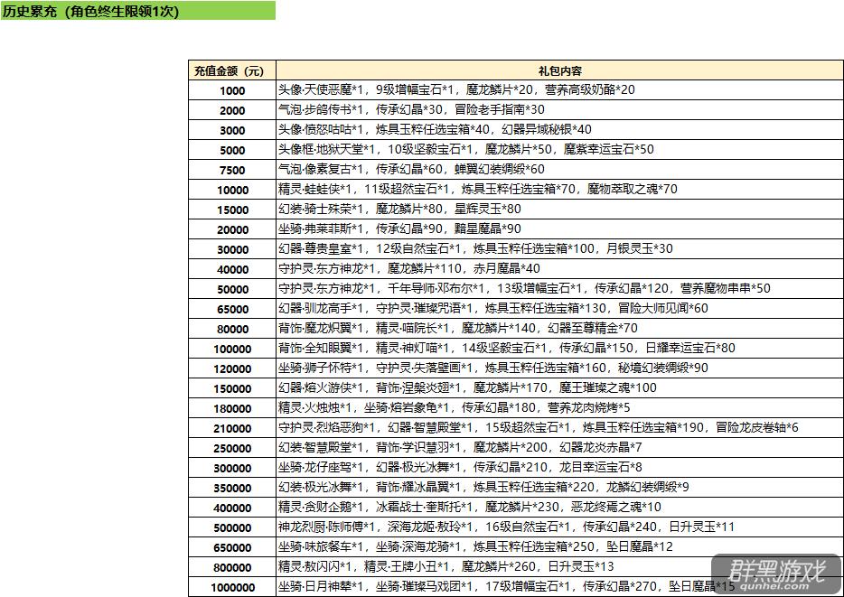Click the 1000 recharge amount cell

point(231,90)
